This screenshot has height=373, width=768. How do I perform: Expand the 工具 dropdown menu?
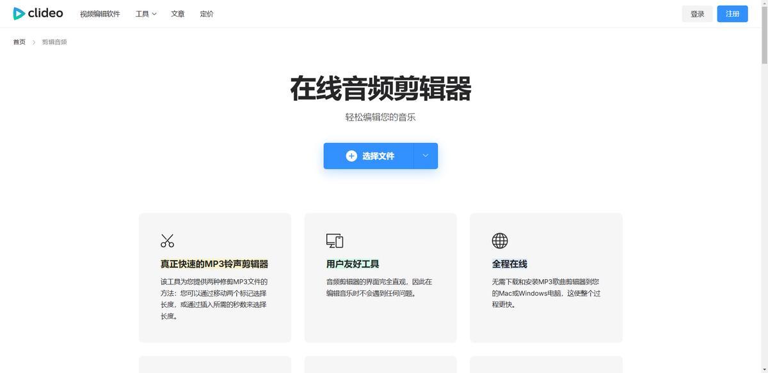point(146,14)
